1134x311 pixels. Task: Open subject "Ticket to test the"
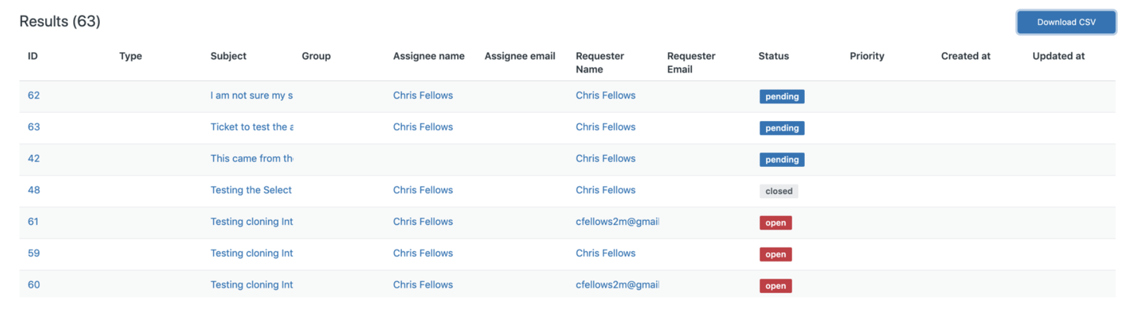pyautogui.click(x=251, y=127)
